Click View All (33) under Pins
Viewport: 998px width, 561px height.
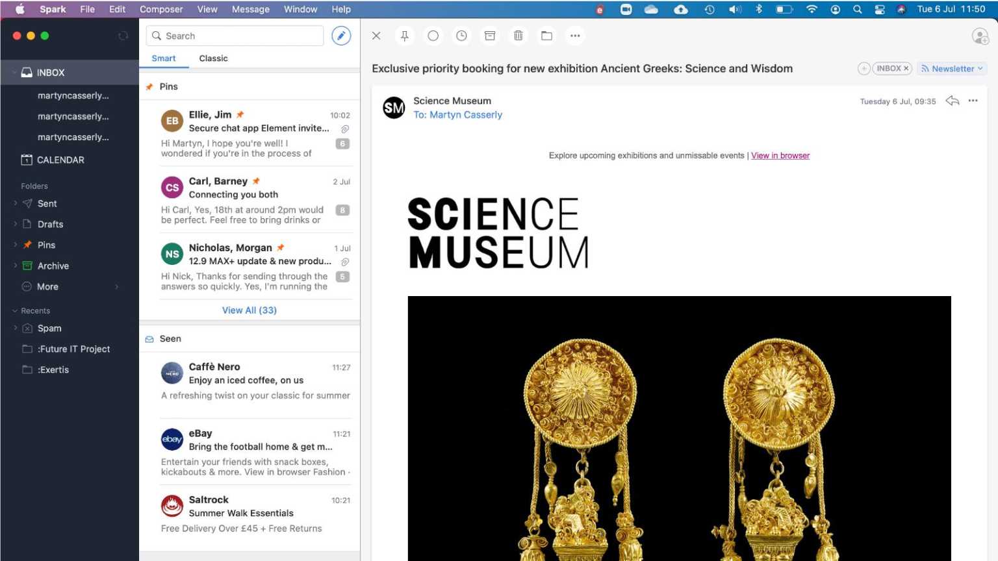click(249, 310)
